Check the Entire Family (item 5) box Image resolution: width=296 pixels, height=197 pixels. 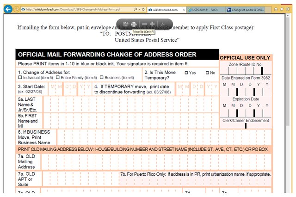pos(57,77)
